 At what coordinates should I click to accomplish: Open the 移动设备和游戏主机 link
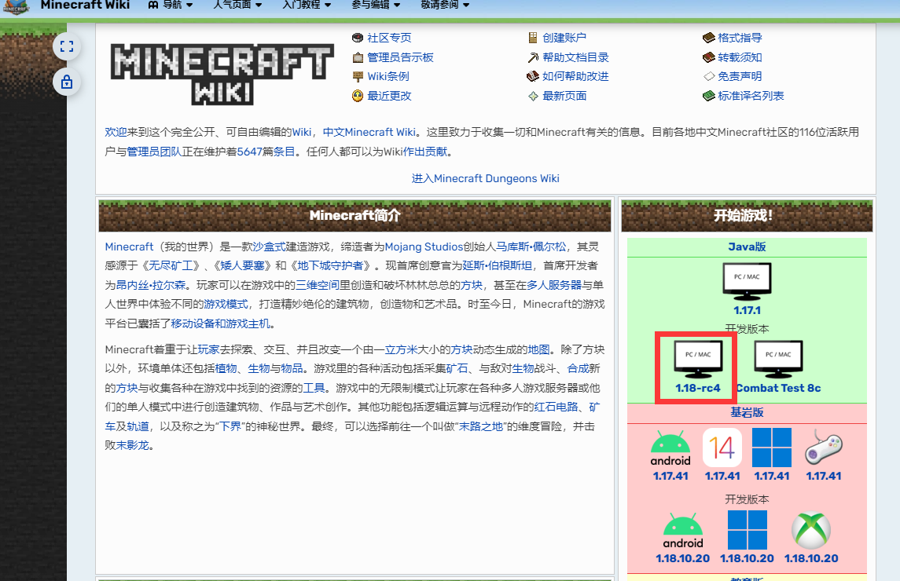(x=220, y=323)
